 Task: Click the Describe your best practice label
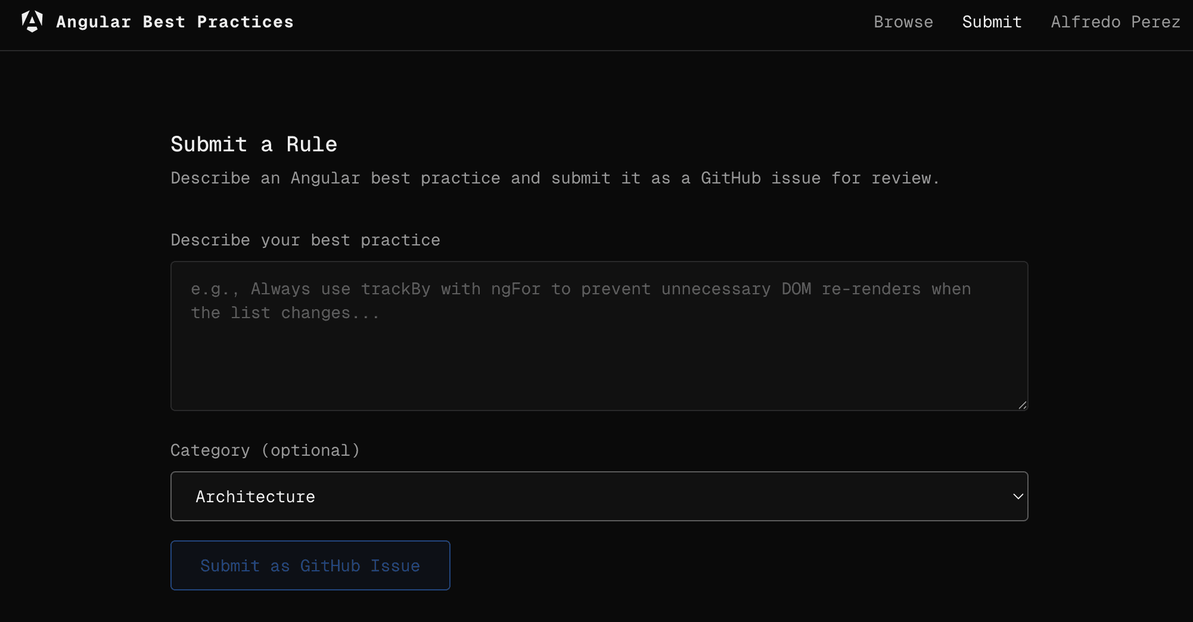[305, 240]
